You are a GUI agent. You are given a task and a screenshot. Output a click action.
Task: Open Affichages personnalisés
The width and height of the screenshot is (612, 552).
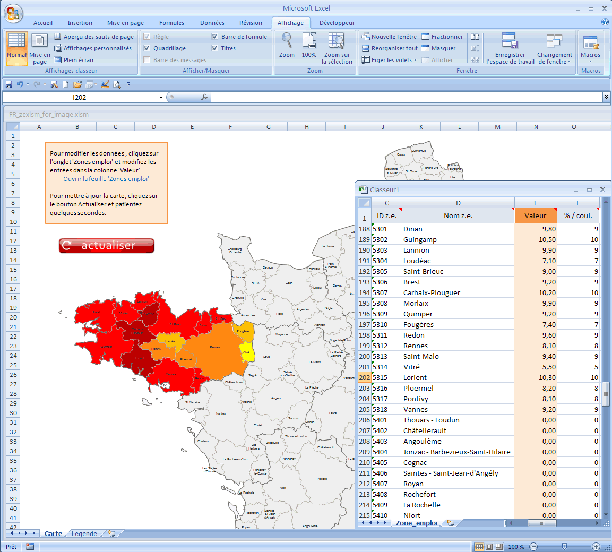pyautogui.click(x=93, y=48)
